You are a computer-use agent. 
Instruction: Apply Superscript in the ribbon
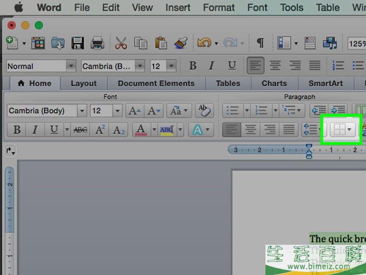point(100,129)
